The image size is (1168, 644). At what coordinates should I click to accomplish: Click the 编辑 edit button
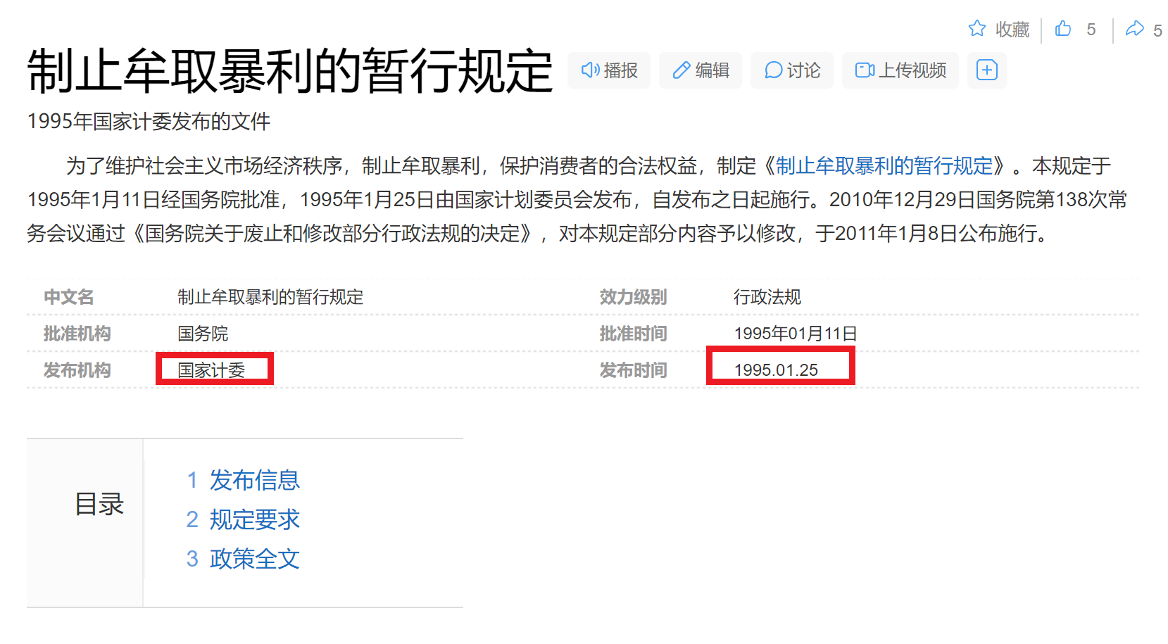tap(701, 70)
